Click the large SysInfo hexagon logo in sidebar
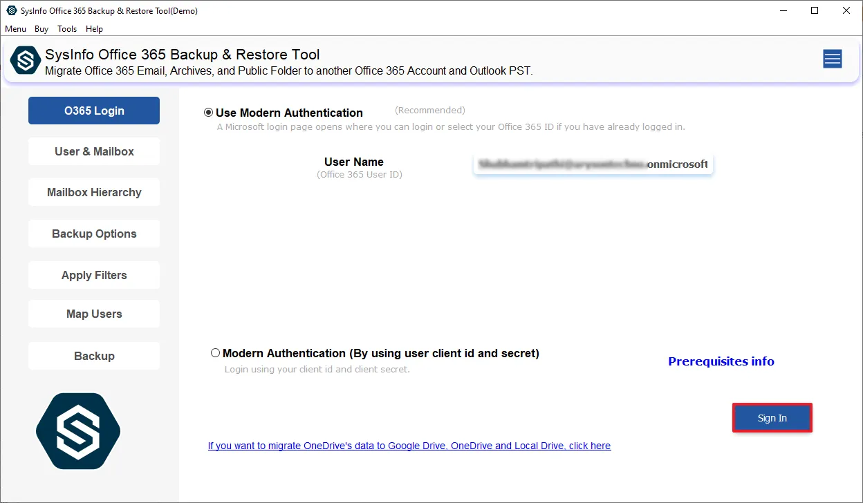 point(78,431)
